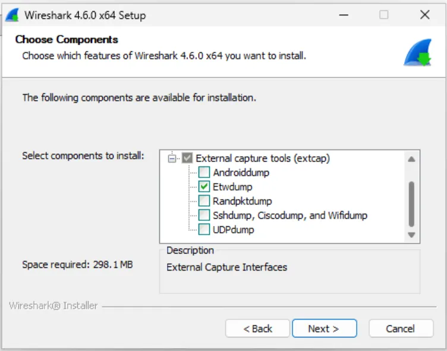Uncheck the Etwdump component
Viewport: 447px width, 351px height.
204,187
